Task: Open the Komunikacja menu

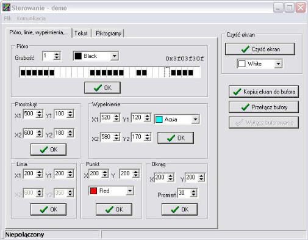Action: tap(31, 18)
